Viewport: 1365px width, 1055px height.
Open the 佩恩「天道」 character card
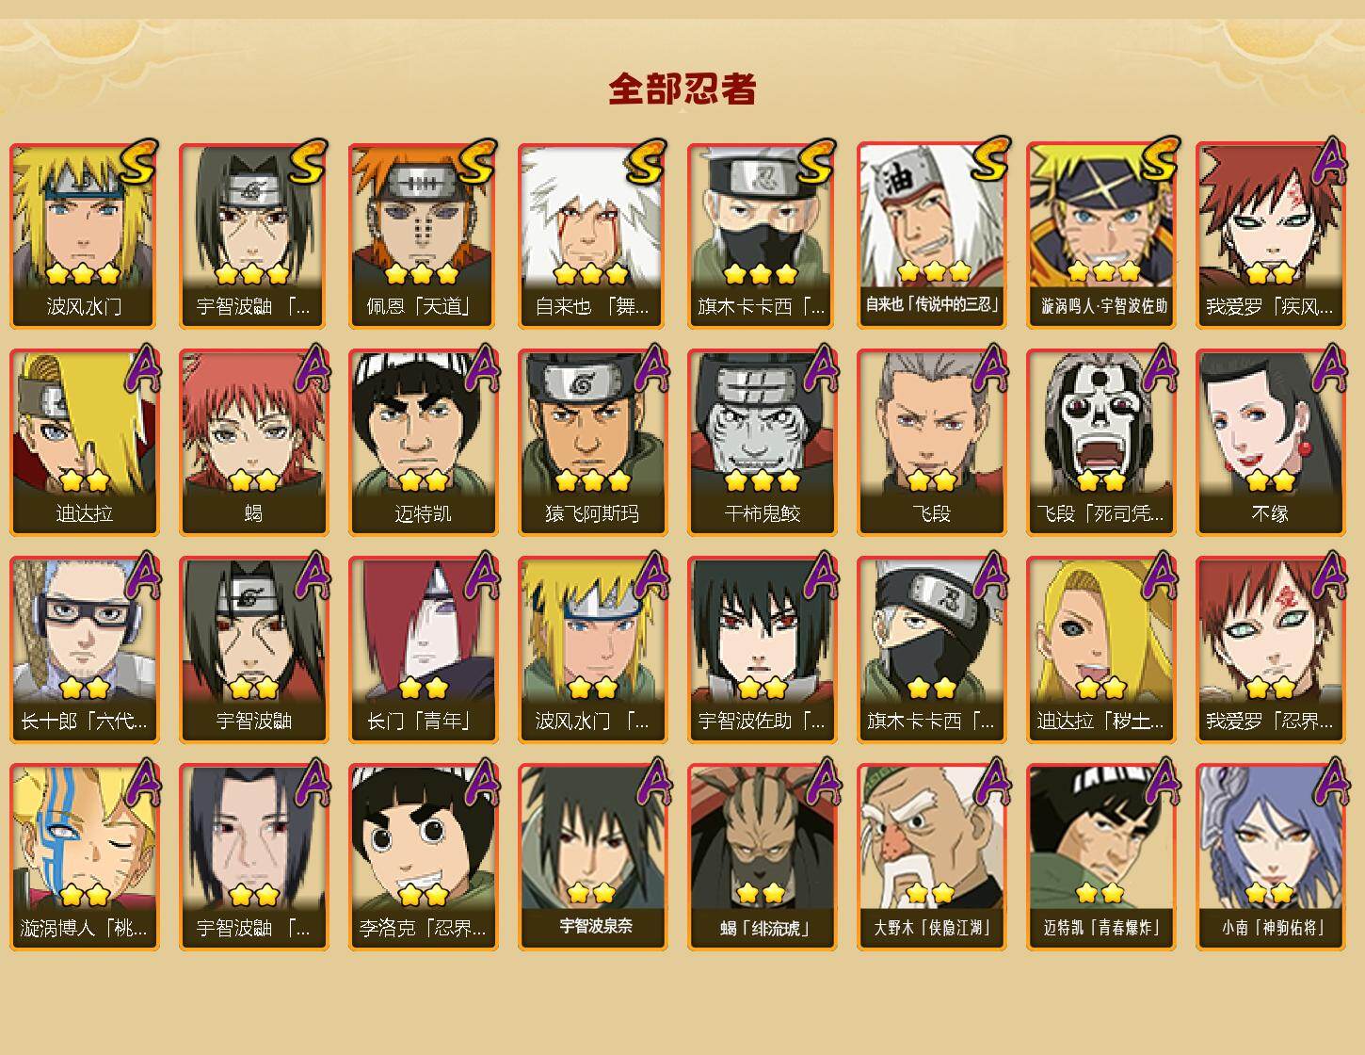(423, 235)
